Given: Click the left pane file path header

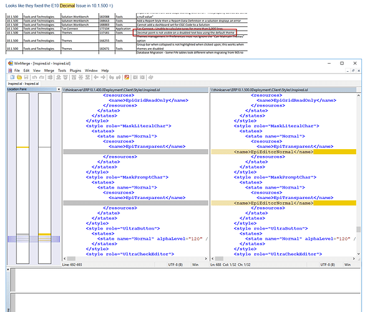Looking at the screenshot, I should [135, 90].
